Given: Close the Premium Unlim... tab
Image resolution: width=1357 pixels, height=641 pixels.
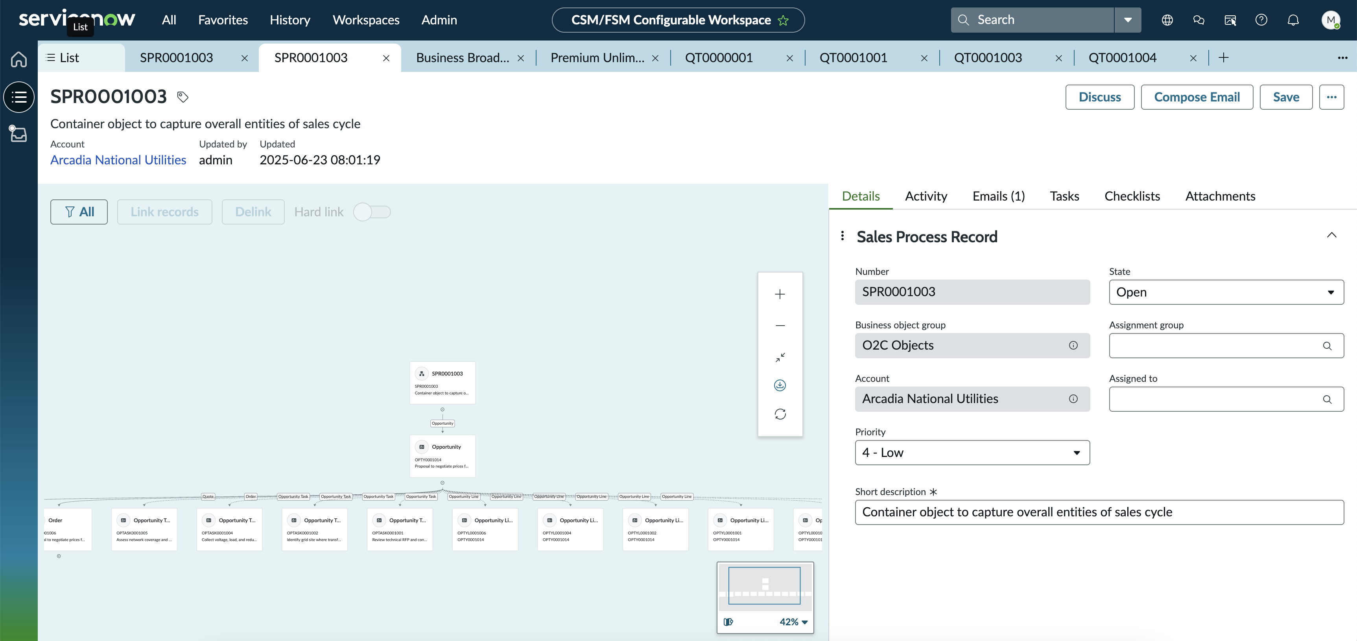Looking at the screenshot, I should (x=655, y=58).
